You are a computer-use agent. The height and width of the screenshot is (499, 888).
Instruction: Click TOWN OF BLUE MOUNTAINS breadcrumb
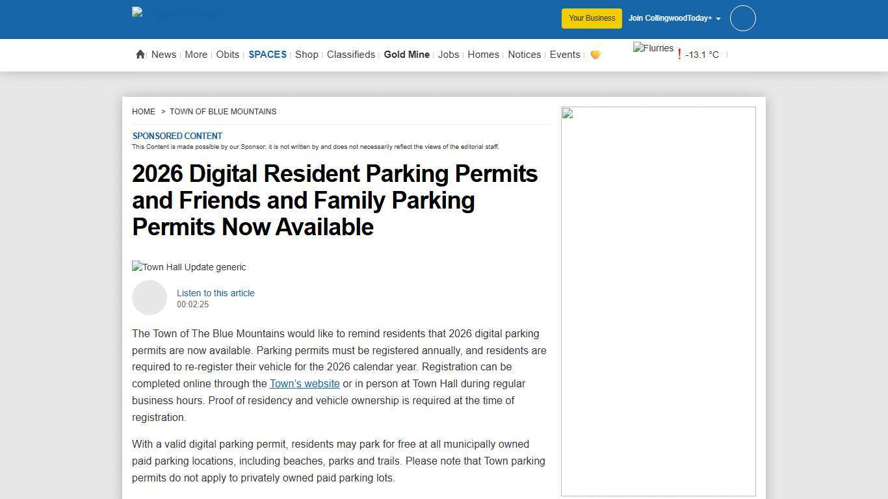pos(223,111)
